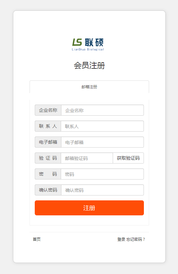Click the 获取验证码 button
178x274 pixels.
click(128, 158)
